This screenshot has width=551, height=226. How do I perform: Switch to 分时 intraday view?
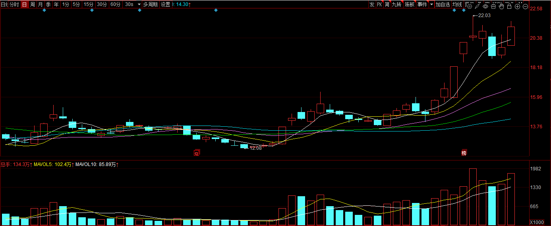tap(14, 4)
